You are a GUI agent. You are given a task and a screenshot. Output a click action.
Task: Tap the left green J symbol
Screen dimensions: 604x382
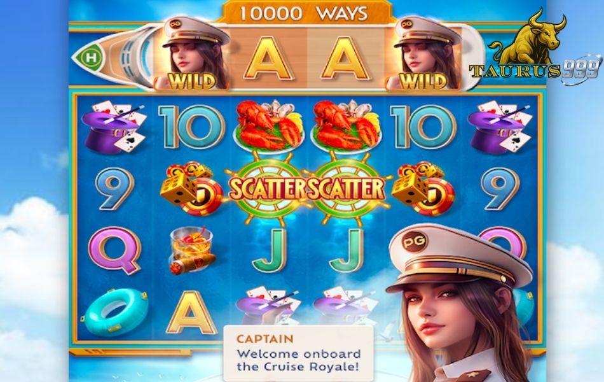pyautogui.click(x=269, y=250)
